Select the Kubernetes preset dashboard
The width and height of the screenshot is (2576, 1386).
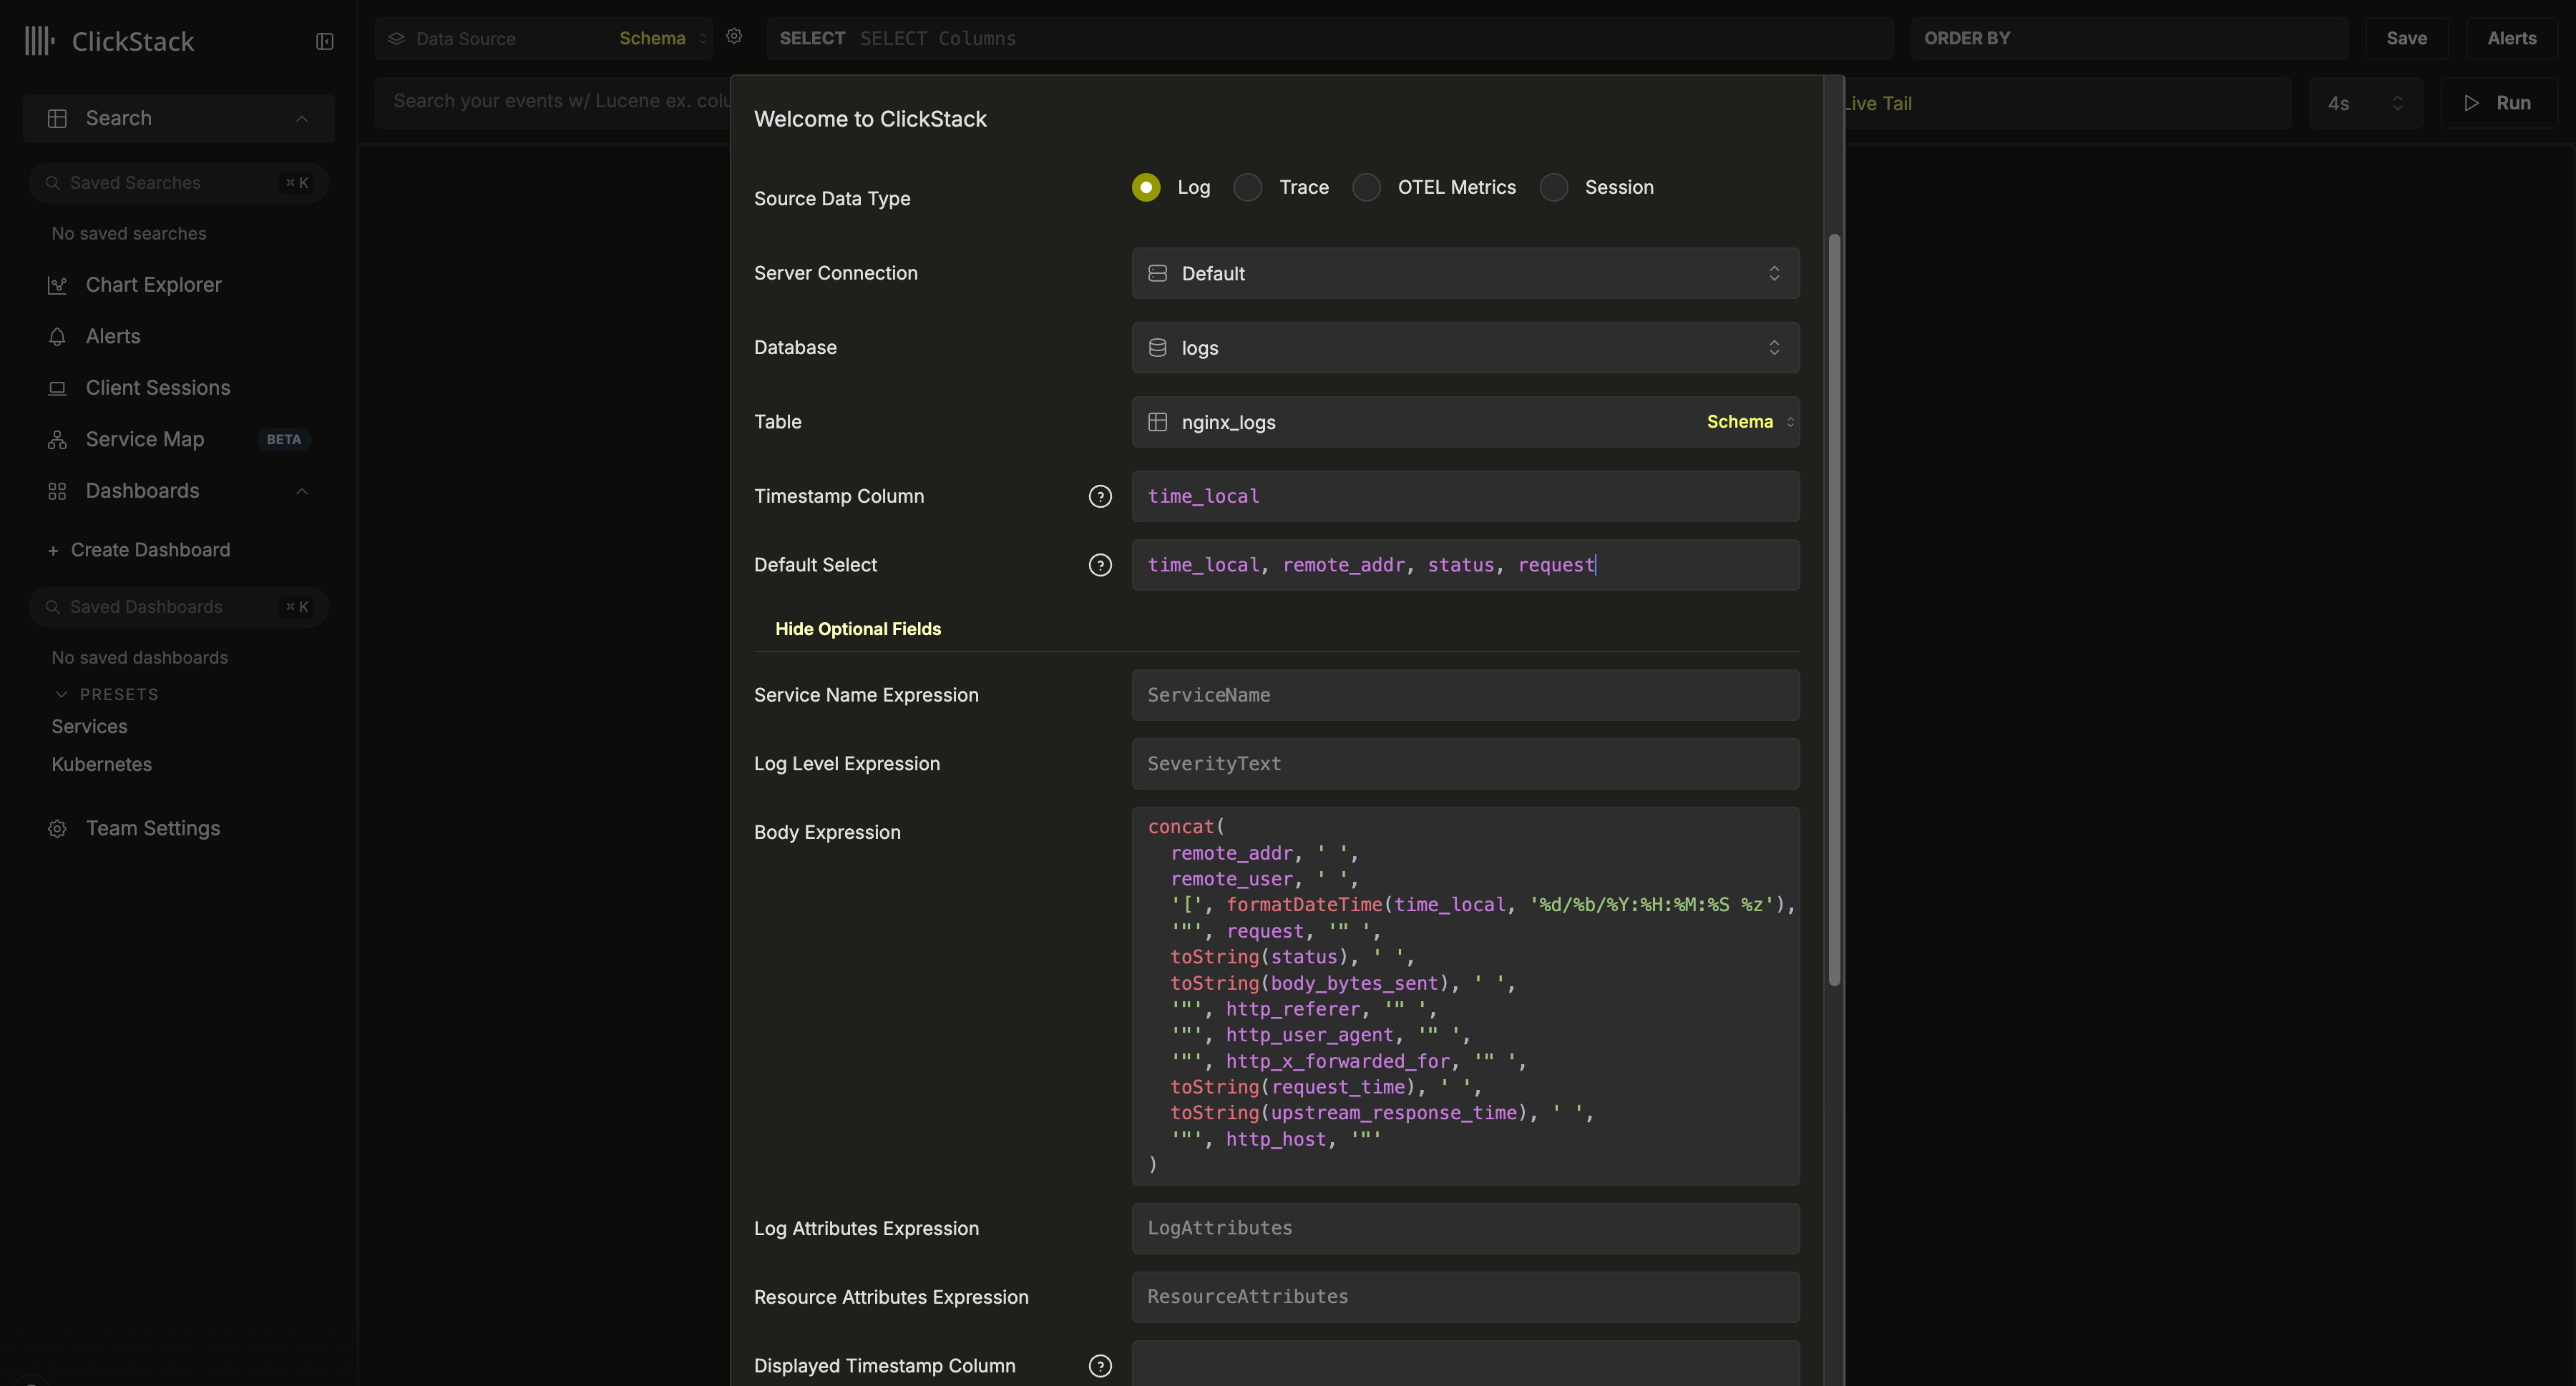(x=101, y=765)
